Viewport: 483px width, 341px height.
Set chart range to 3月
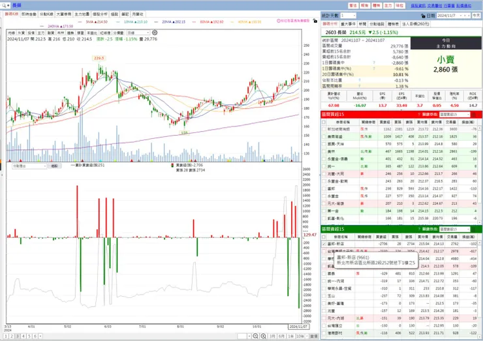(272, 336)
